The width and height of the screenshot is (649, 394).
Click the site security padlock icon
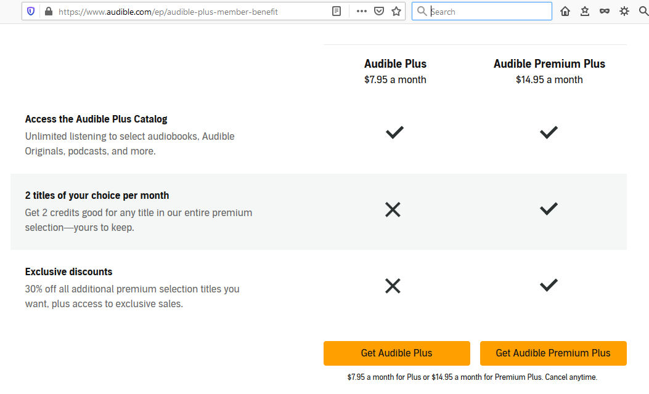tap(48, 11)
